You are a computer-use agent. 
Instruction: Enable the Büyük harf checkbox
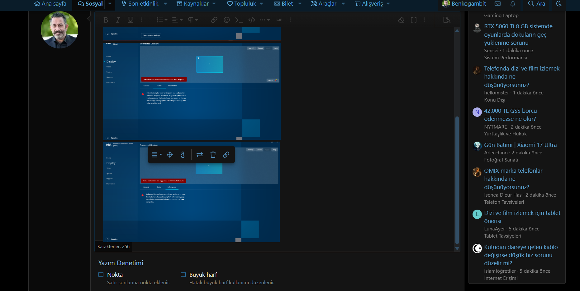click(183, 275)
